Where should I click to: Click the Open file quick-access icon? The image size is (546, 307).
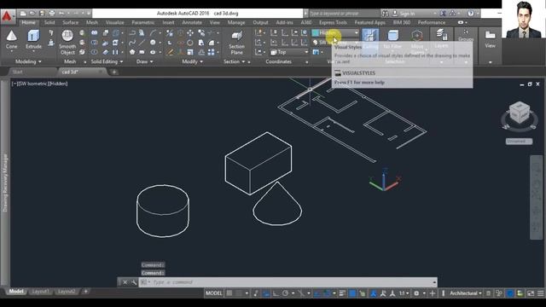point(32,14)
